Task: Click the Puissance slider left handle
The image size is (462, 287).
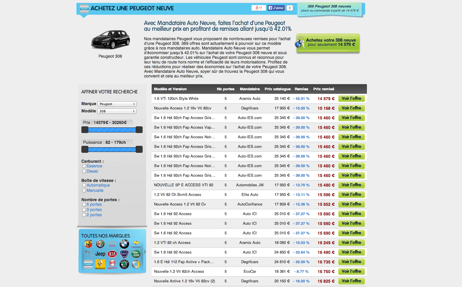Action: tap(85, 150)
